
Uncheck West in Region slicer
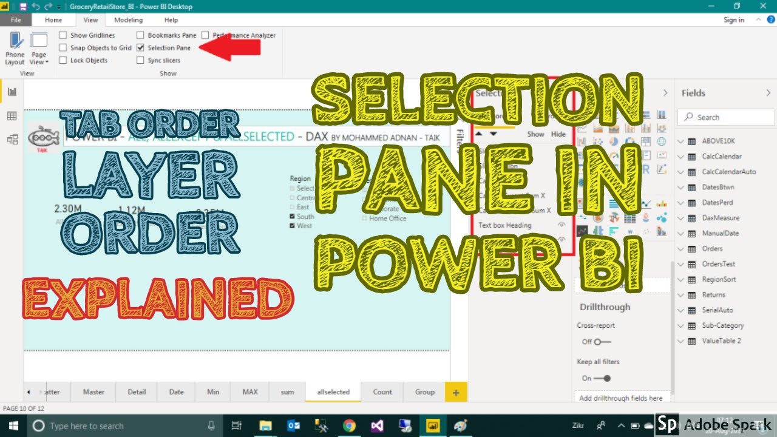coord(293,226)
